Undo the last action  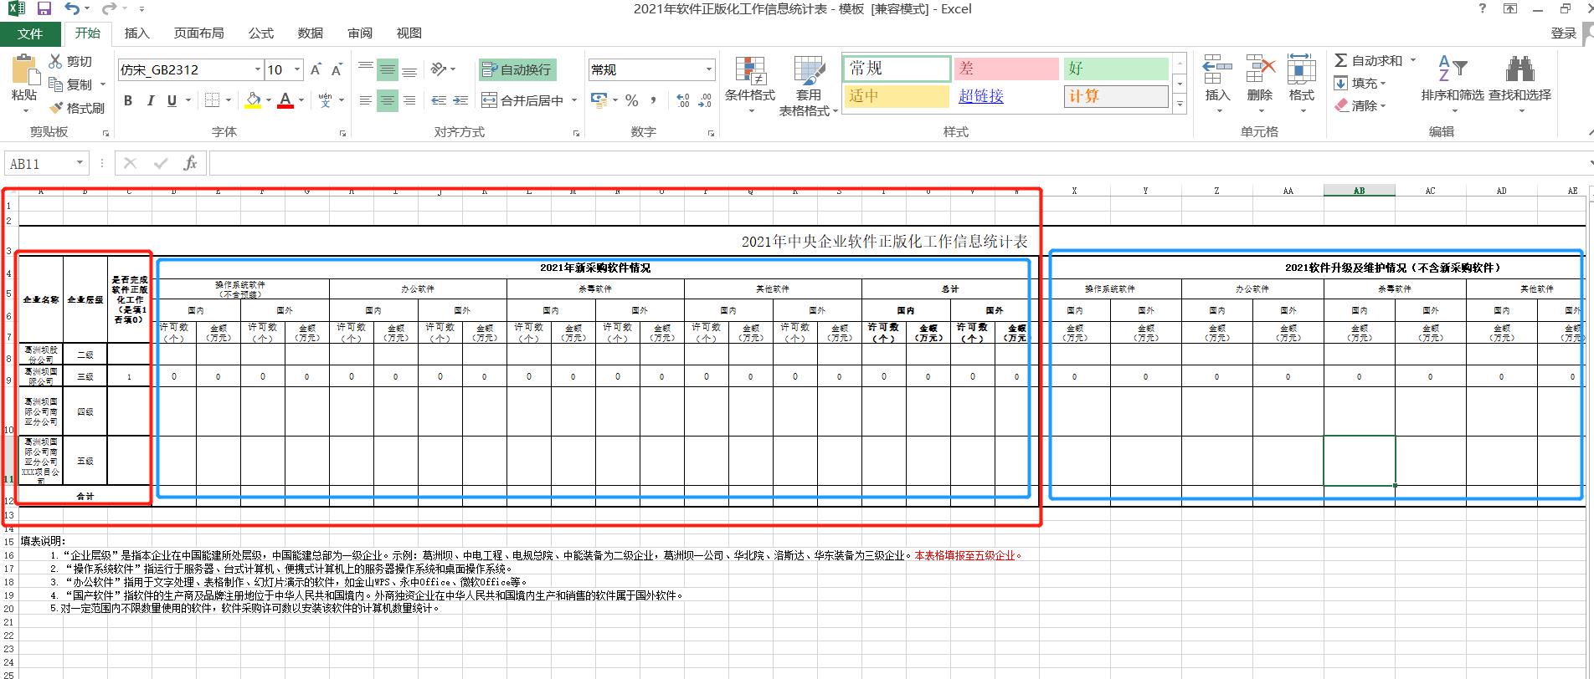(x=72, y=9)
